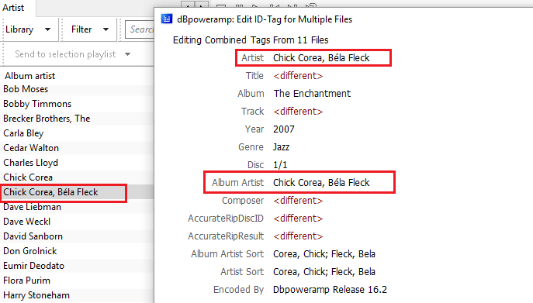Open the Library dropdown menu

point(28,29)
